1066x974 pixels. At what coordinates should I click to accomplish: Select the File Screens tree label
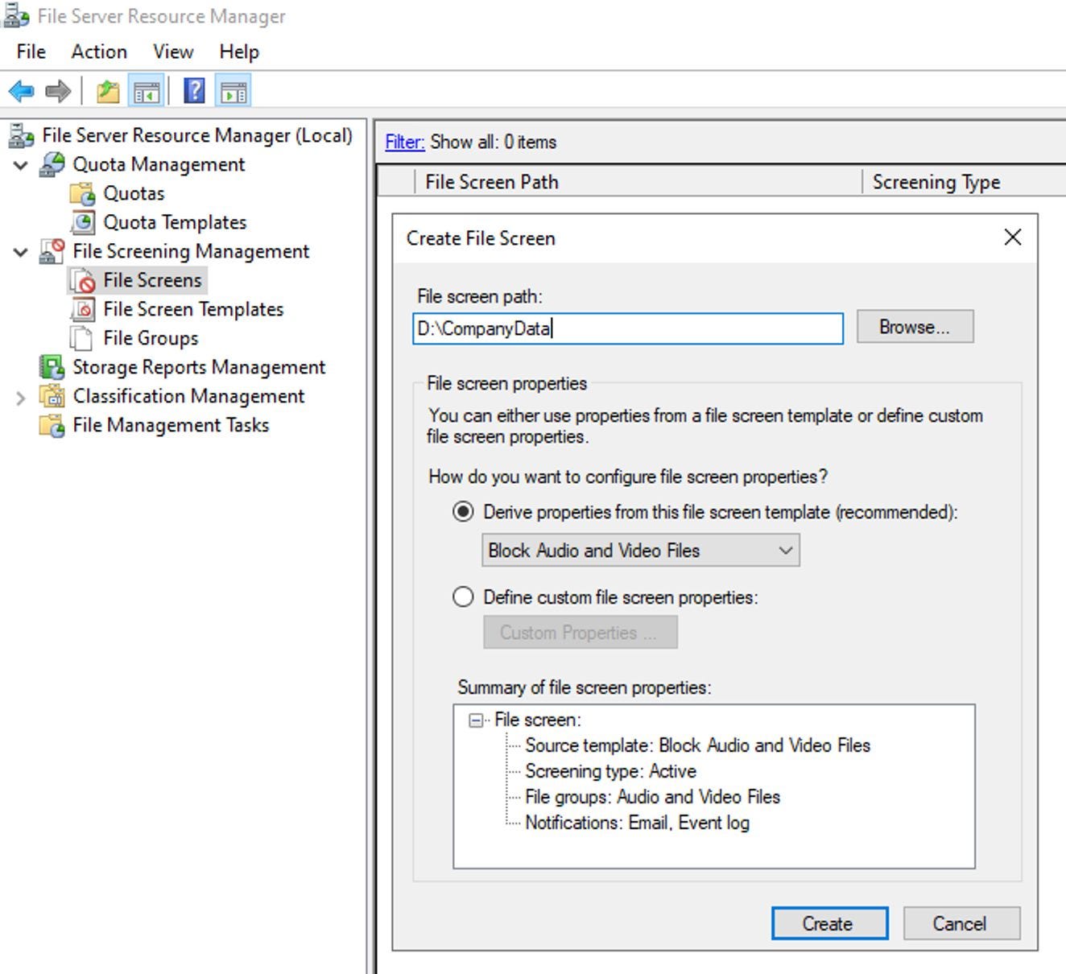point(152,280)
